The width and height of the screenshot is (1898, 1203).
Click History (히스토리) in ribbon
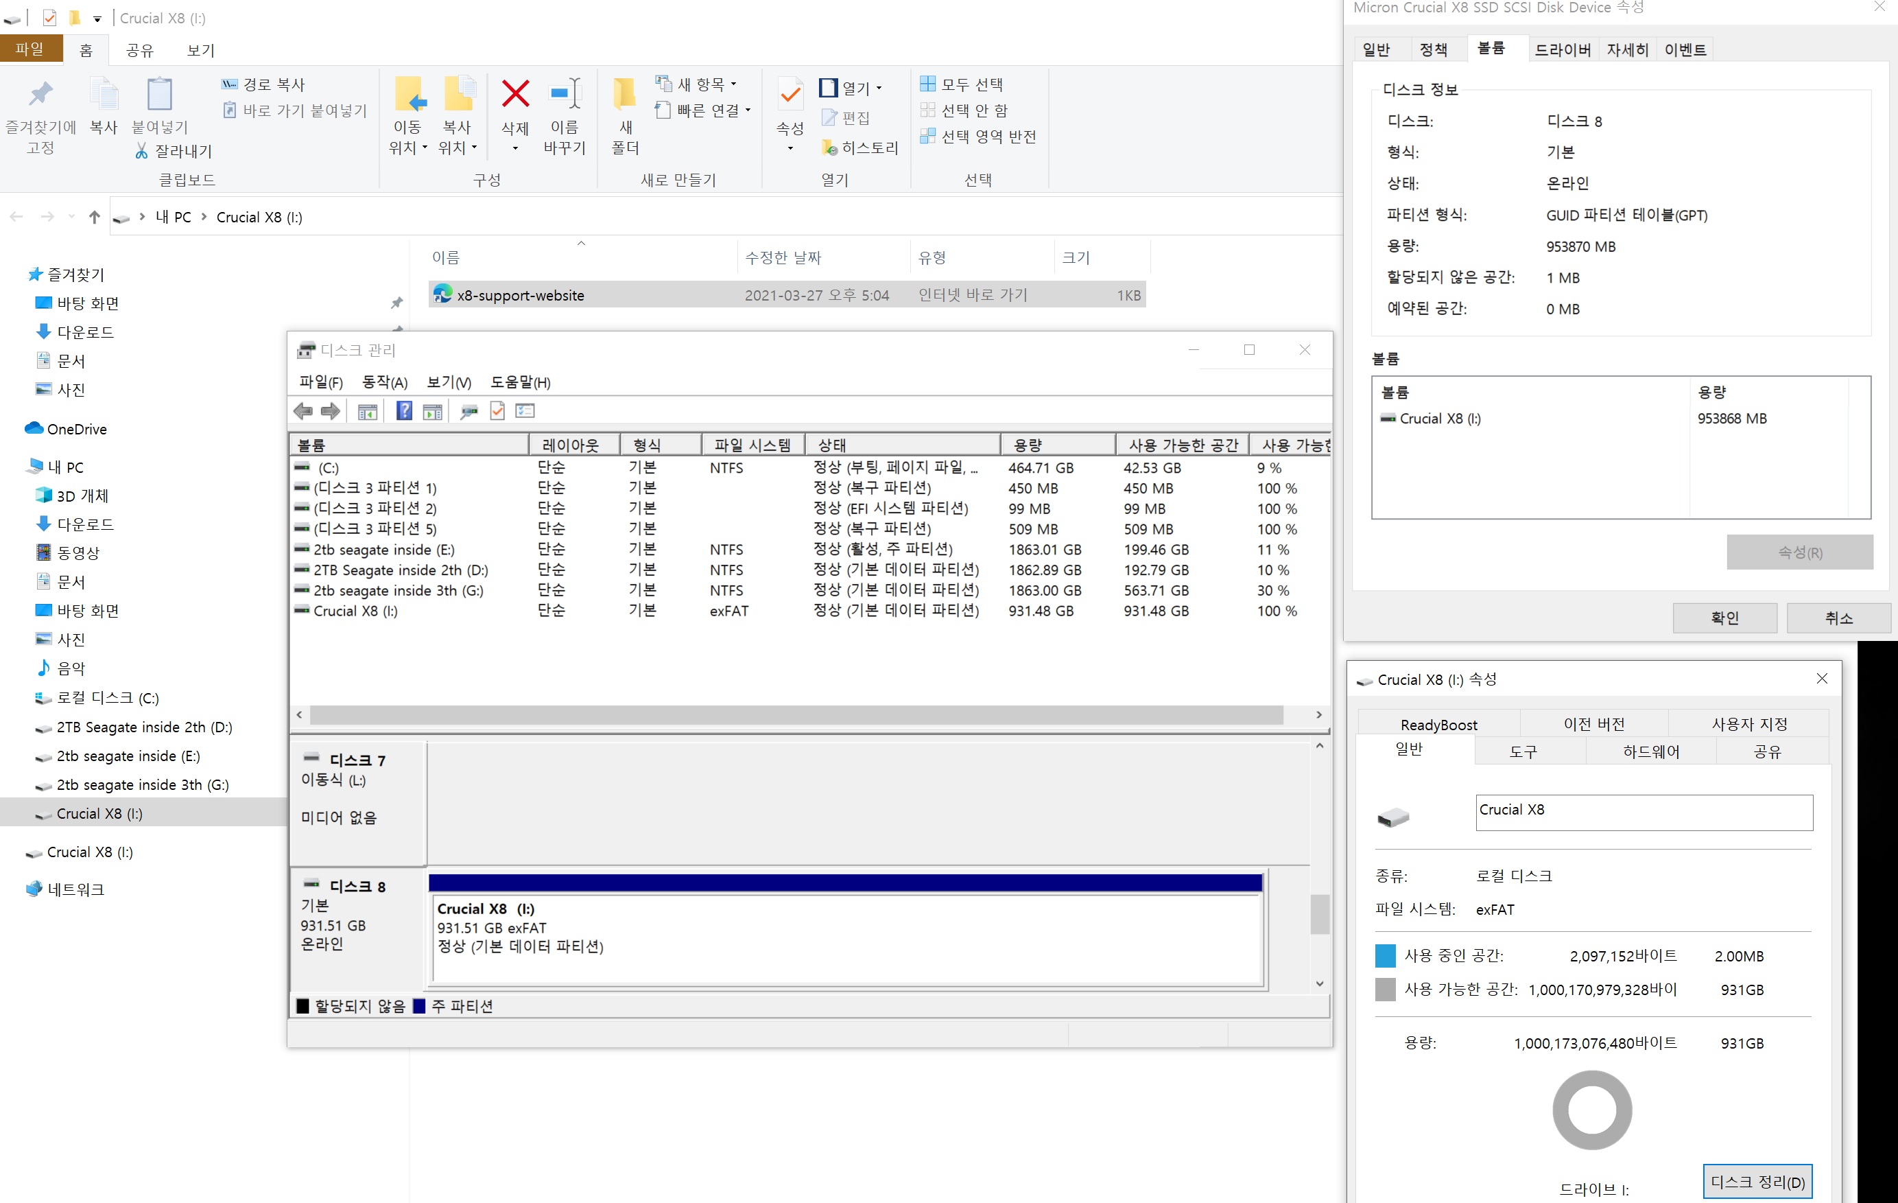tap(860, 148)
